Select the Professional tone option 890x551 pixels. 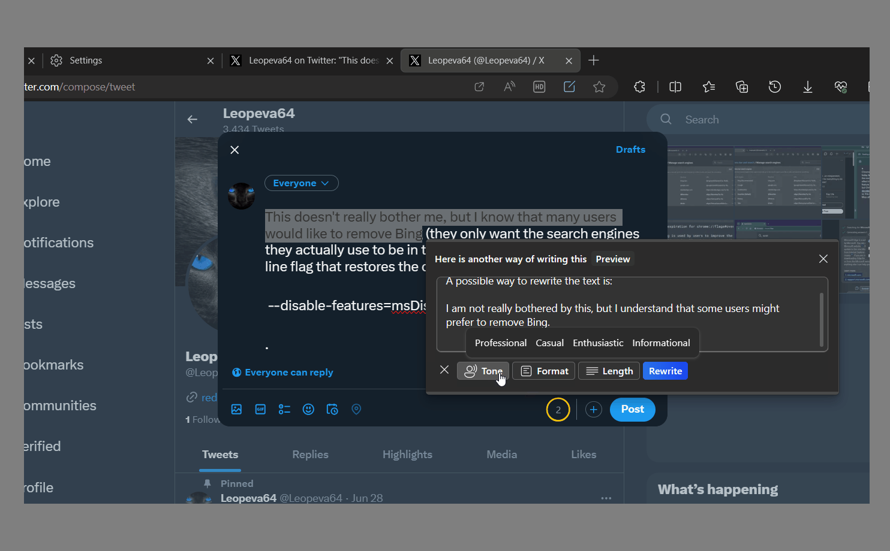501,343
